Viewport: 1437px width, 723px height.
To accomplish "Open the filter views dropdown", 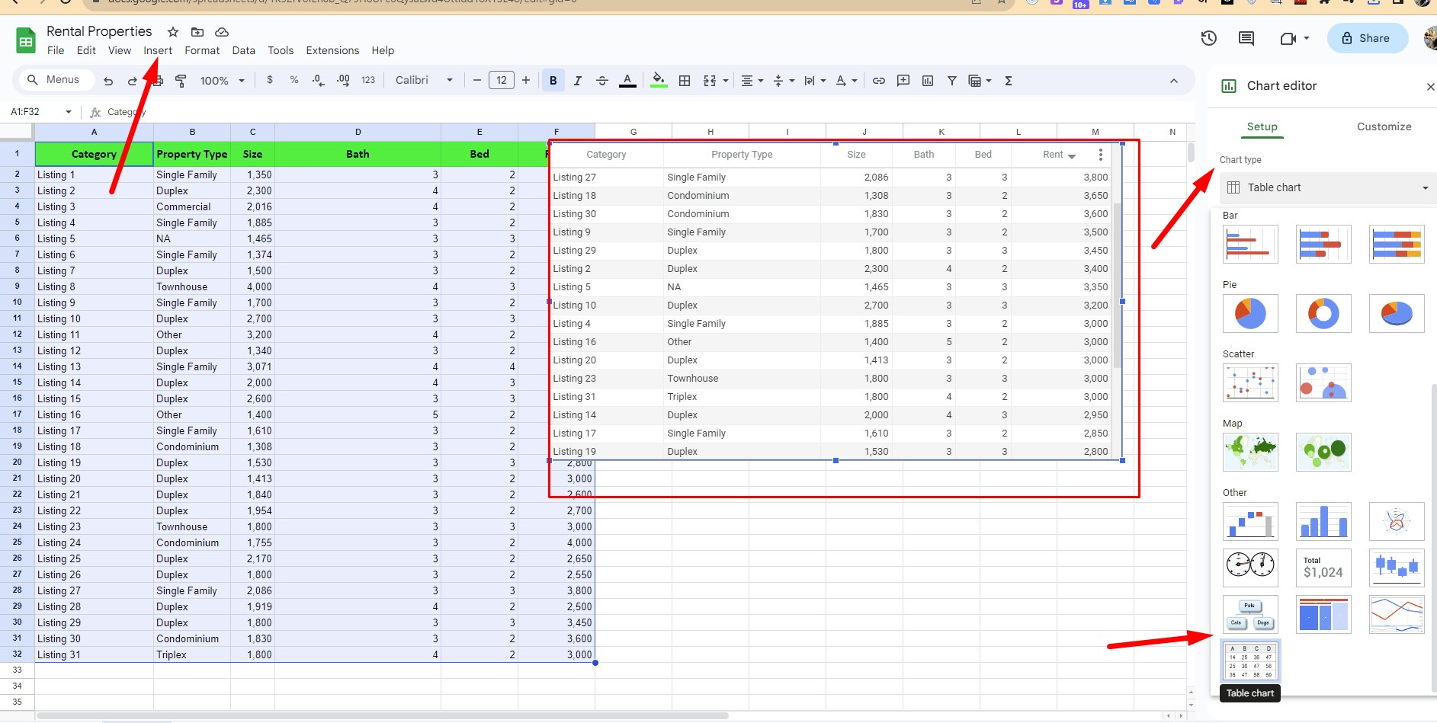I will click(x=980, y=80).
